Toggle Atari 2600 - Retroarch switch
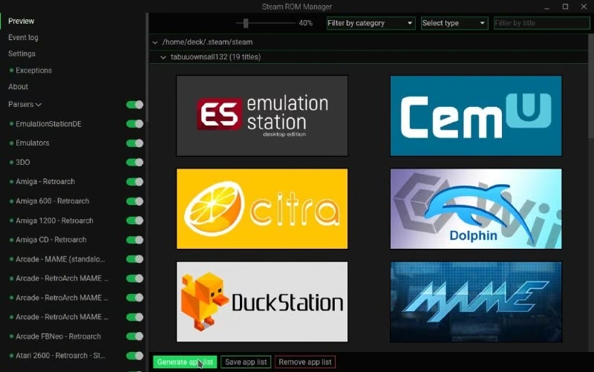This screenshot has width=594, height=372. click(134, 356)
